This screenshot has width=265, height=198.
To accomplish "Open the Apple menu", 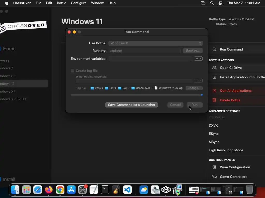I will click(7, 3).
